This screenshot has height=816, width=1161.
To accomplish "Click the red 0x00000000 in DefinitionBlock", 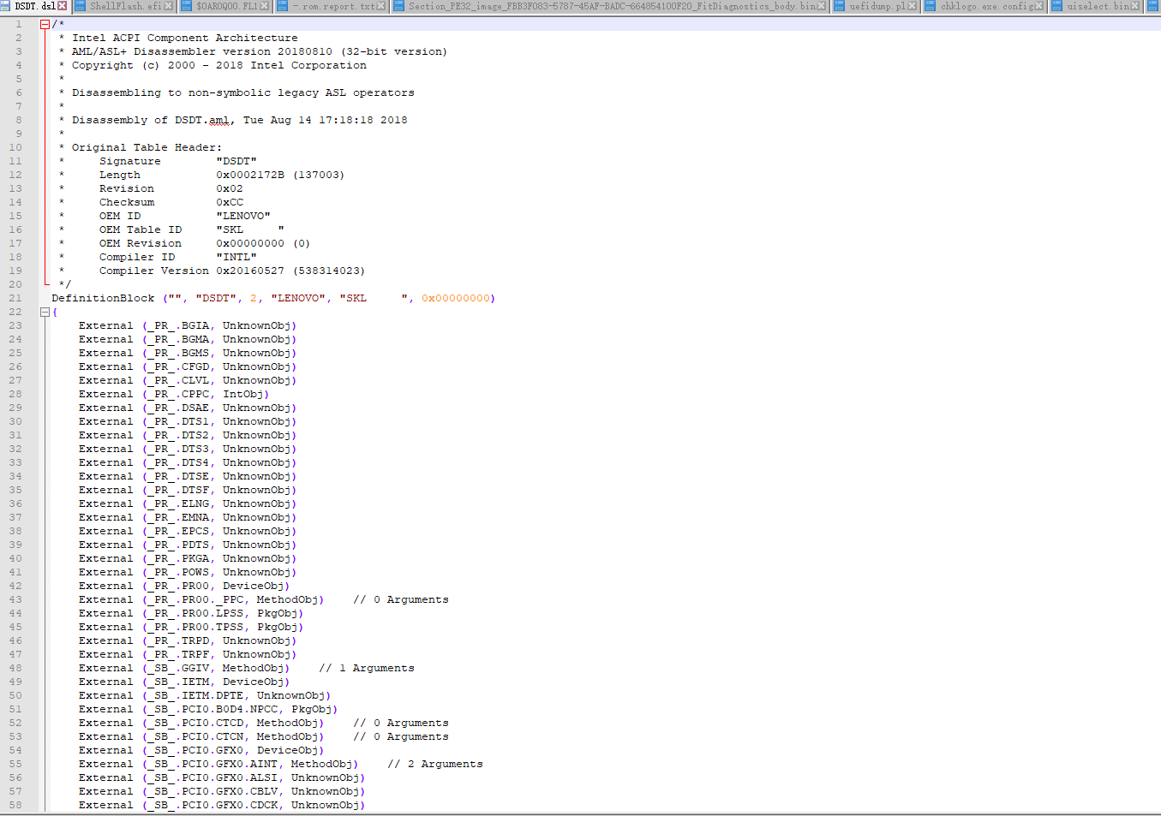I will click(x=456, y=298).
